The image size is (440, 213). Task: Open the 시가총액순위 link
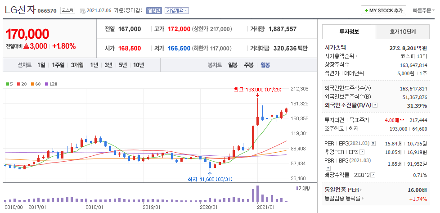pos(341,56)
